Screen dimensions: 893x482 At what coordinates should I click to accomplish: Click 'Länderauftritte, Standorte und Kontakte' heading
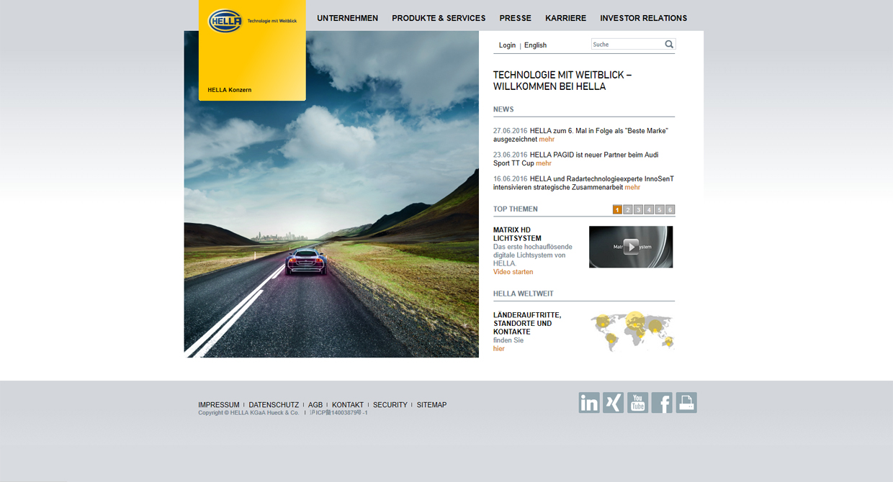coord(527,323)
